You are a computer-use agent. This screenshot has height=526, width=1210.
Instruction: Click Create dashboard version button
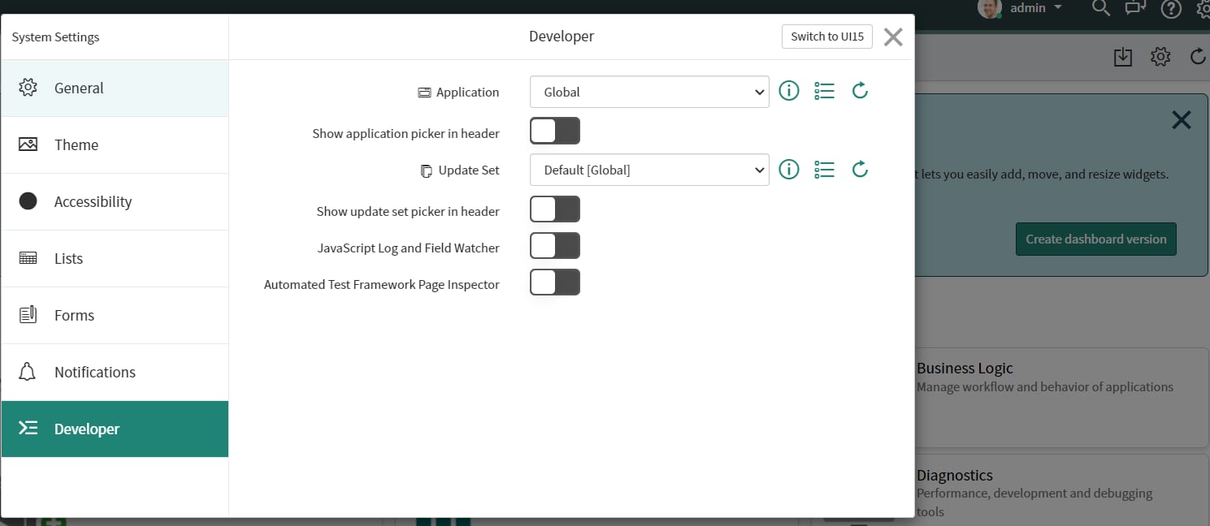pyautogui.click(x=1095, y=239)
